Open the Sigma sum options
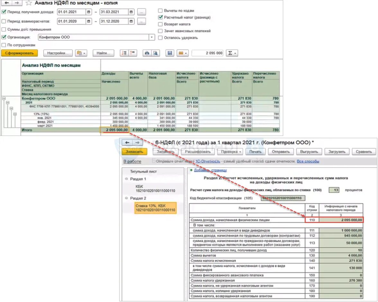Screen dimensions: 378x302 [232, 53]
